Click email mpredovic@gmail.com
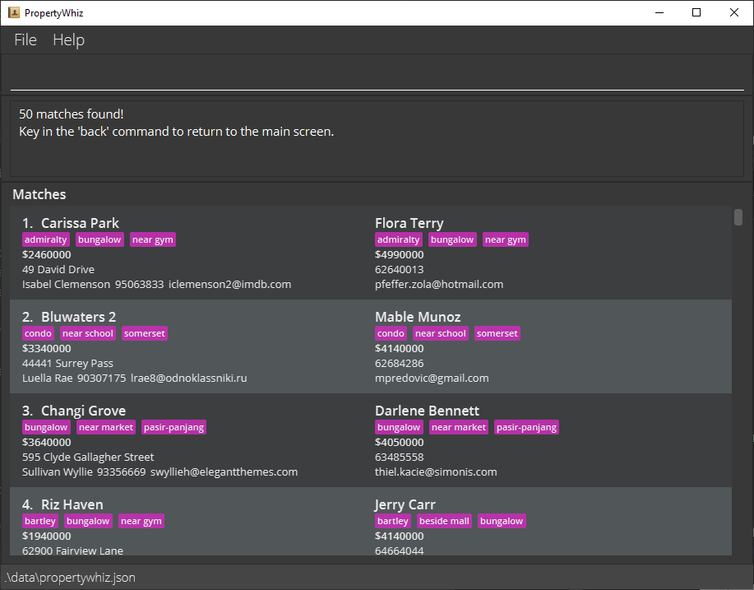This screenshot has height=590, width=754. (x=432, y=379)
